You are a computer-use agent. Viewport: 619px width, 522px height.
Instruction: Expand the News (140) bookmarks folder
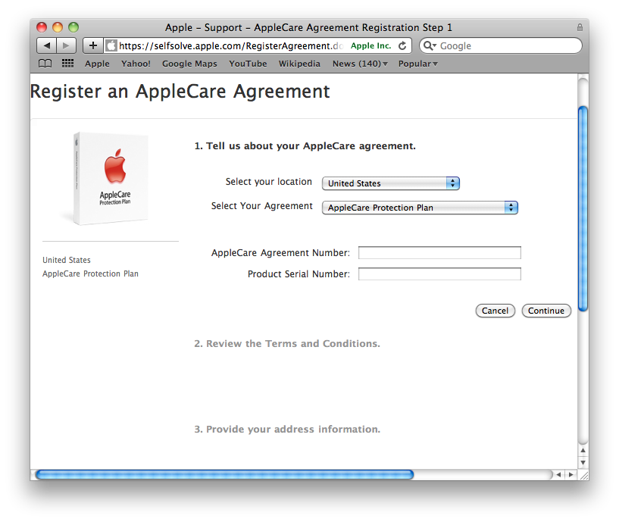tap(360, 64)
